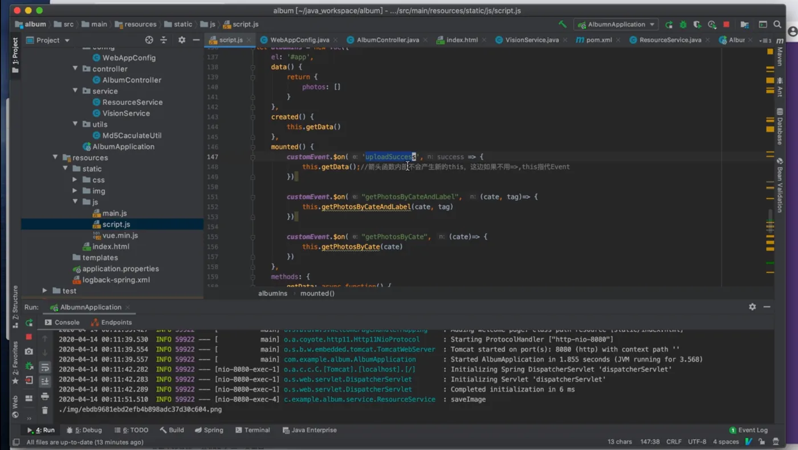This screenshot has width=798, height=450.
Task: Click the Search Everywhere magnifier icon
Action: [x=777, y=25]
